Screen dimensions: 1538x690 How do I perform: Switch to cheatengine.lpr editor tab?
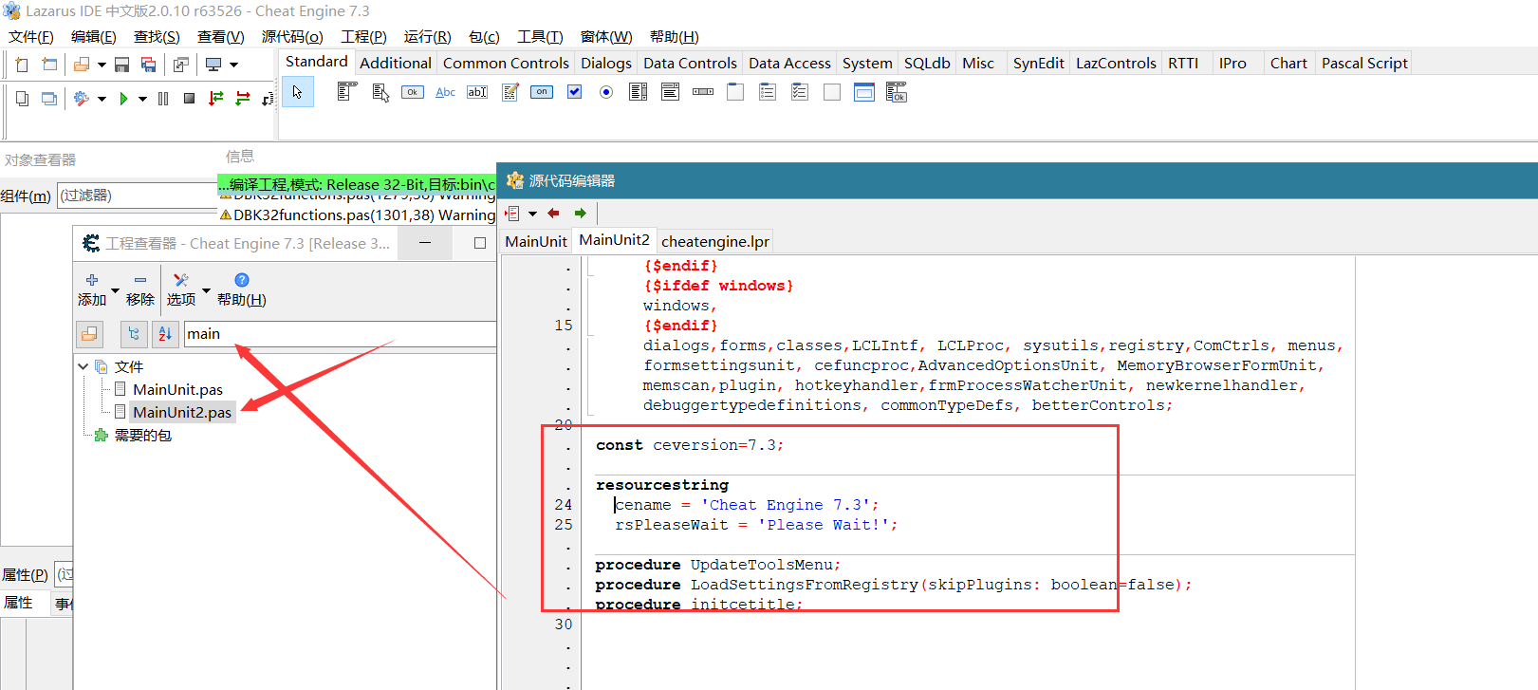pyautogui.click(x=715, y=241)
